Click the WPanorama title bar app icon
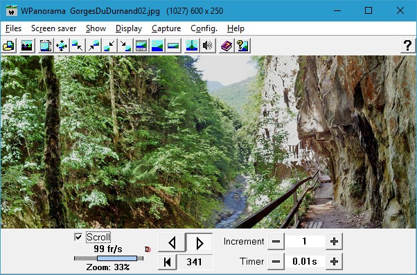This screenshot has height=275, width=417. click(12, 10)
